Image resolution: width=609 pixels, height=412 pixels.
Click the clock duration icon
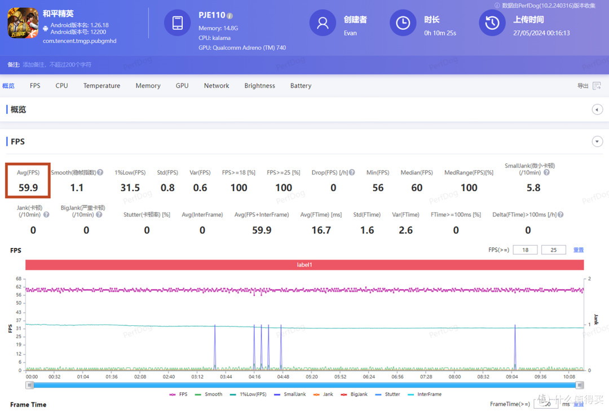point(403,23)
